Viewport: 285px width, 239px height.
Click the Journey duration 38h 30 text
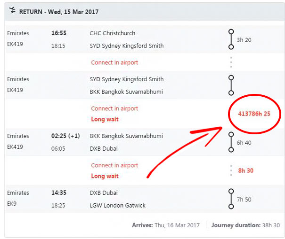[x=245, y=225]
